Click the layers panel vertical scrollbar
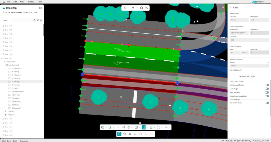Viewport: 271px width, 142px height. coord(43,30)
